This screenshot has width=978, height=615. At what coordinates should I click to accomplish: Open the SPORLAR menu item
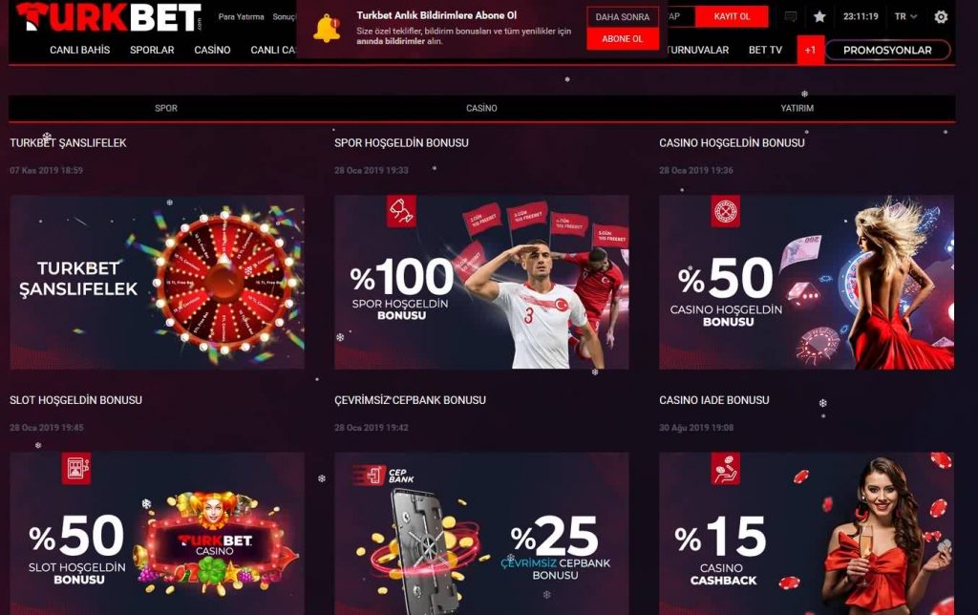coord(152,50)
